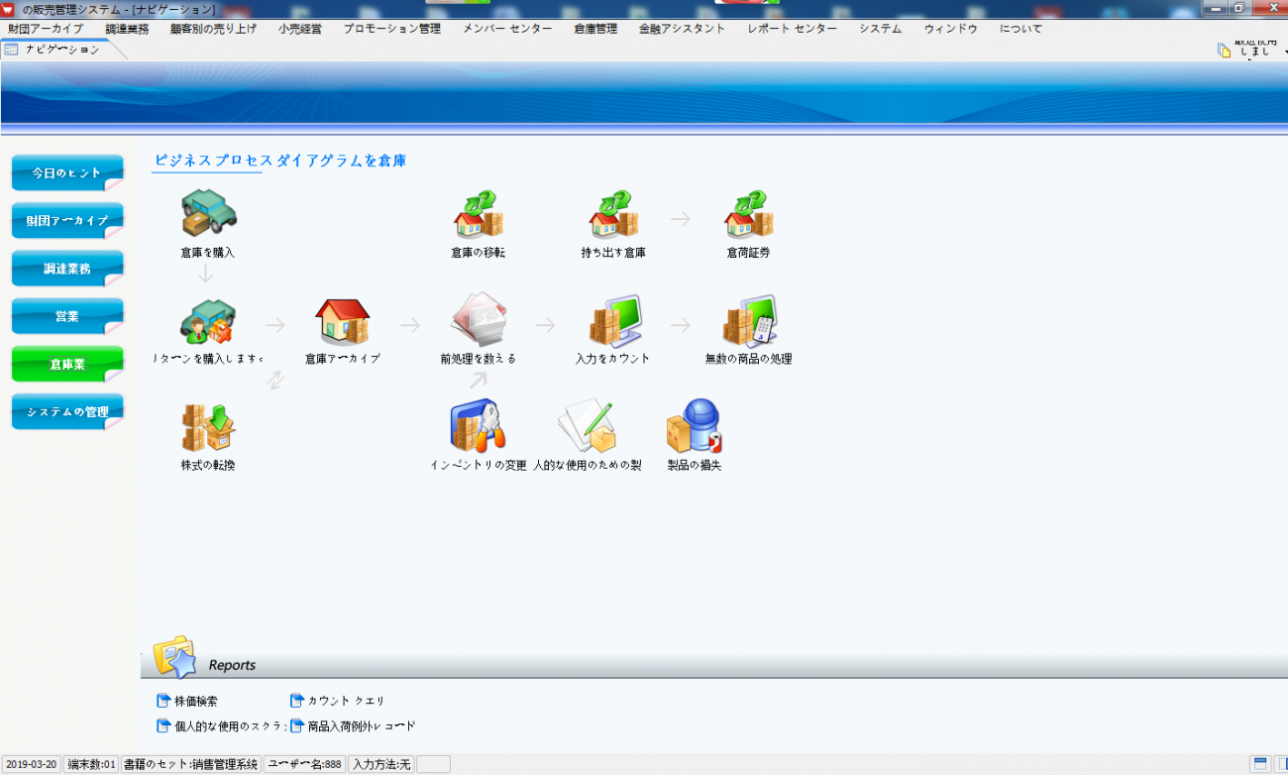This screenshot has width=1288, height=775.
Task: Open the リターンを購入します purchase return icon
Action: click(x=207, y=322)
